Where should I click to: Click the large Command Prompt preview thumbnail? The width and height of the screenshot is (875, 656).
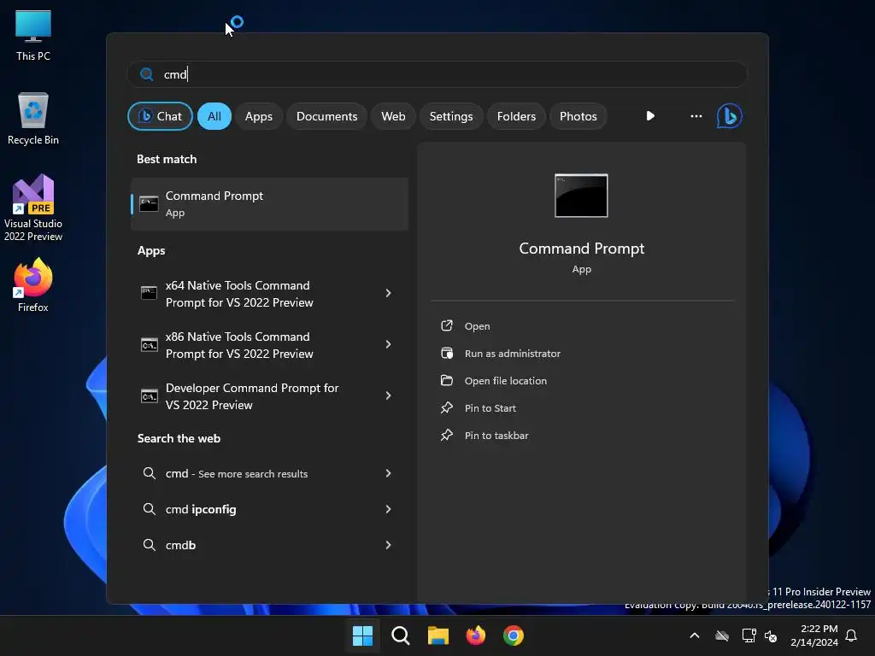(581, 196)
